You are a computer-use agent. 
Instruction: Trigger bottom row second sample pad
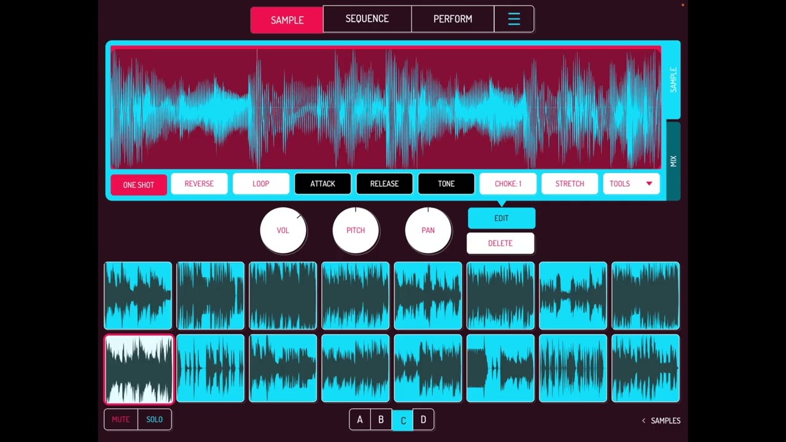point(211,368)
